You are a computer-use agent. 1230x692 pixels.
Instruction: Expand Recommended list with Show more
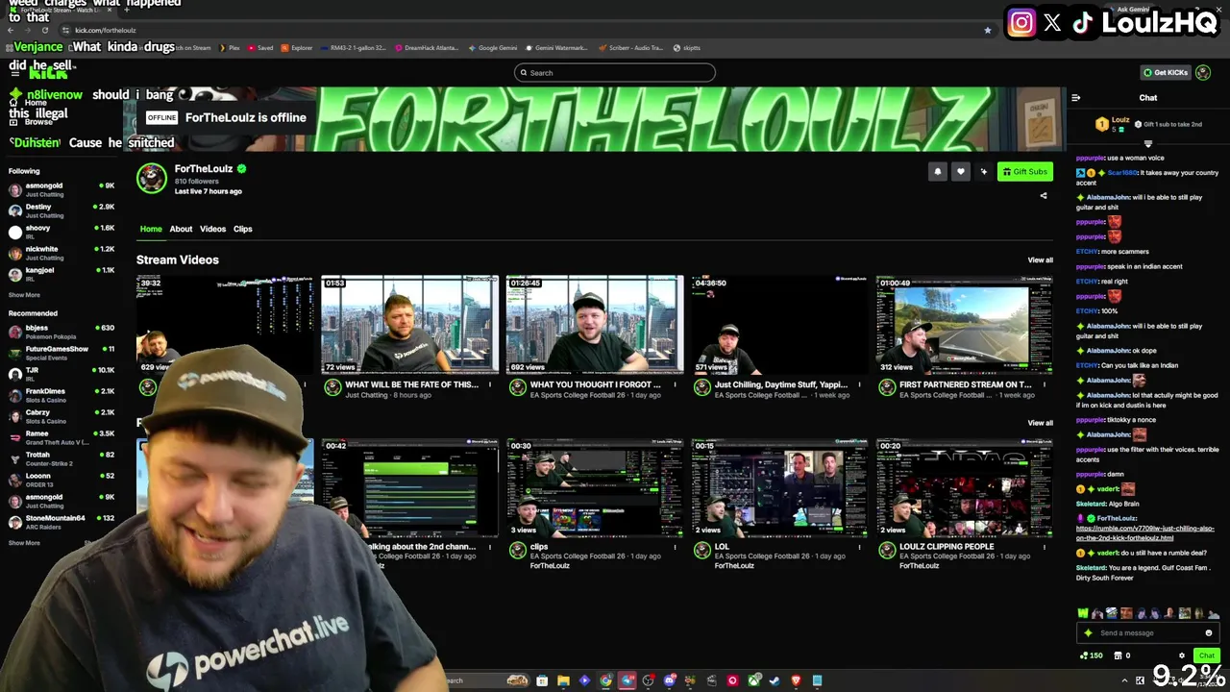[24, 543]
